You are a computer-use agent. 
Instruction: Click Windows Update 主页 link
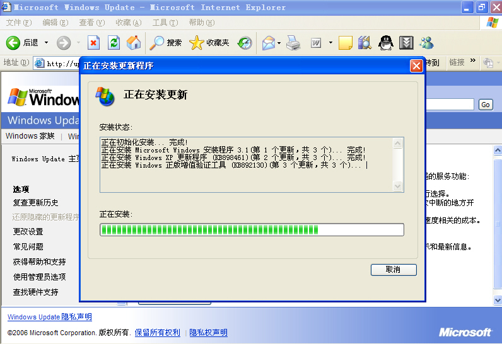(45, 159)
